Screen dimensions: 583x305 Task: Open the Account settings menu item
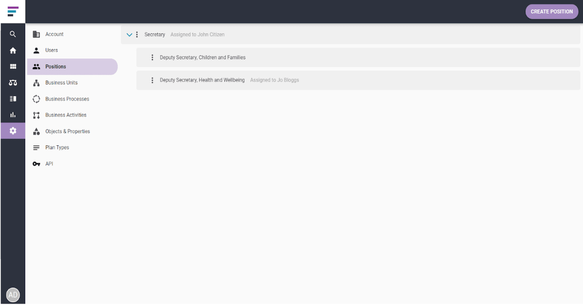coord(72,34)
